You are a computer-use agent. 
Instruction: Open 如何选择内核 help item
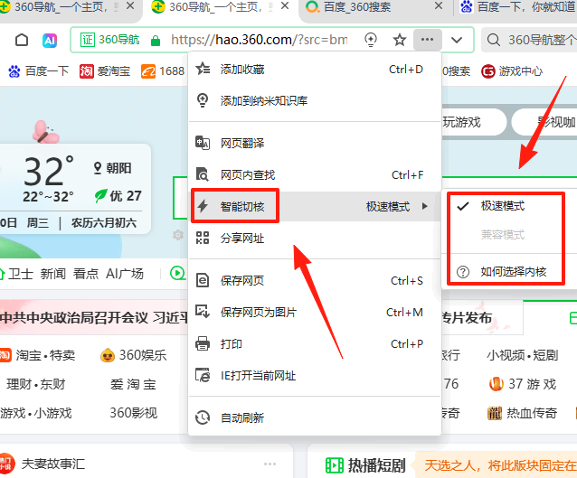point(509,272)
